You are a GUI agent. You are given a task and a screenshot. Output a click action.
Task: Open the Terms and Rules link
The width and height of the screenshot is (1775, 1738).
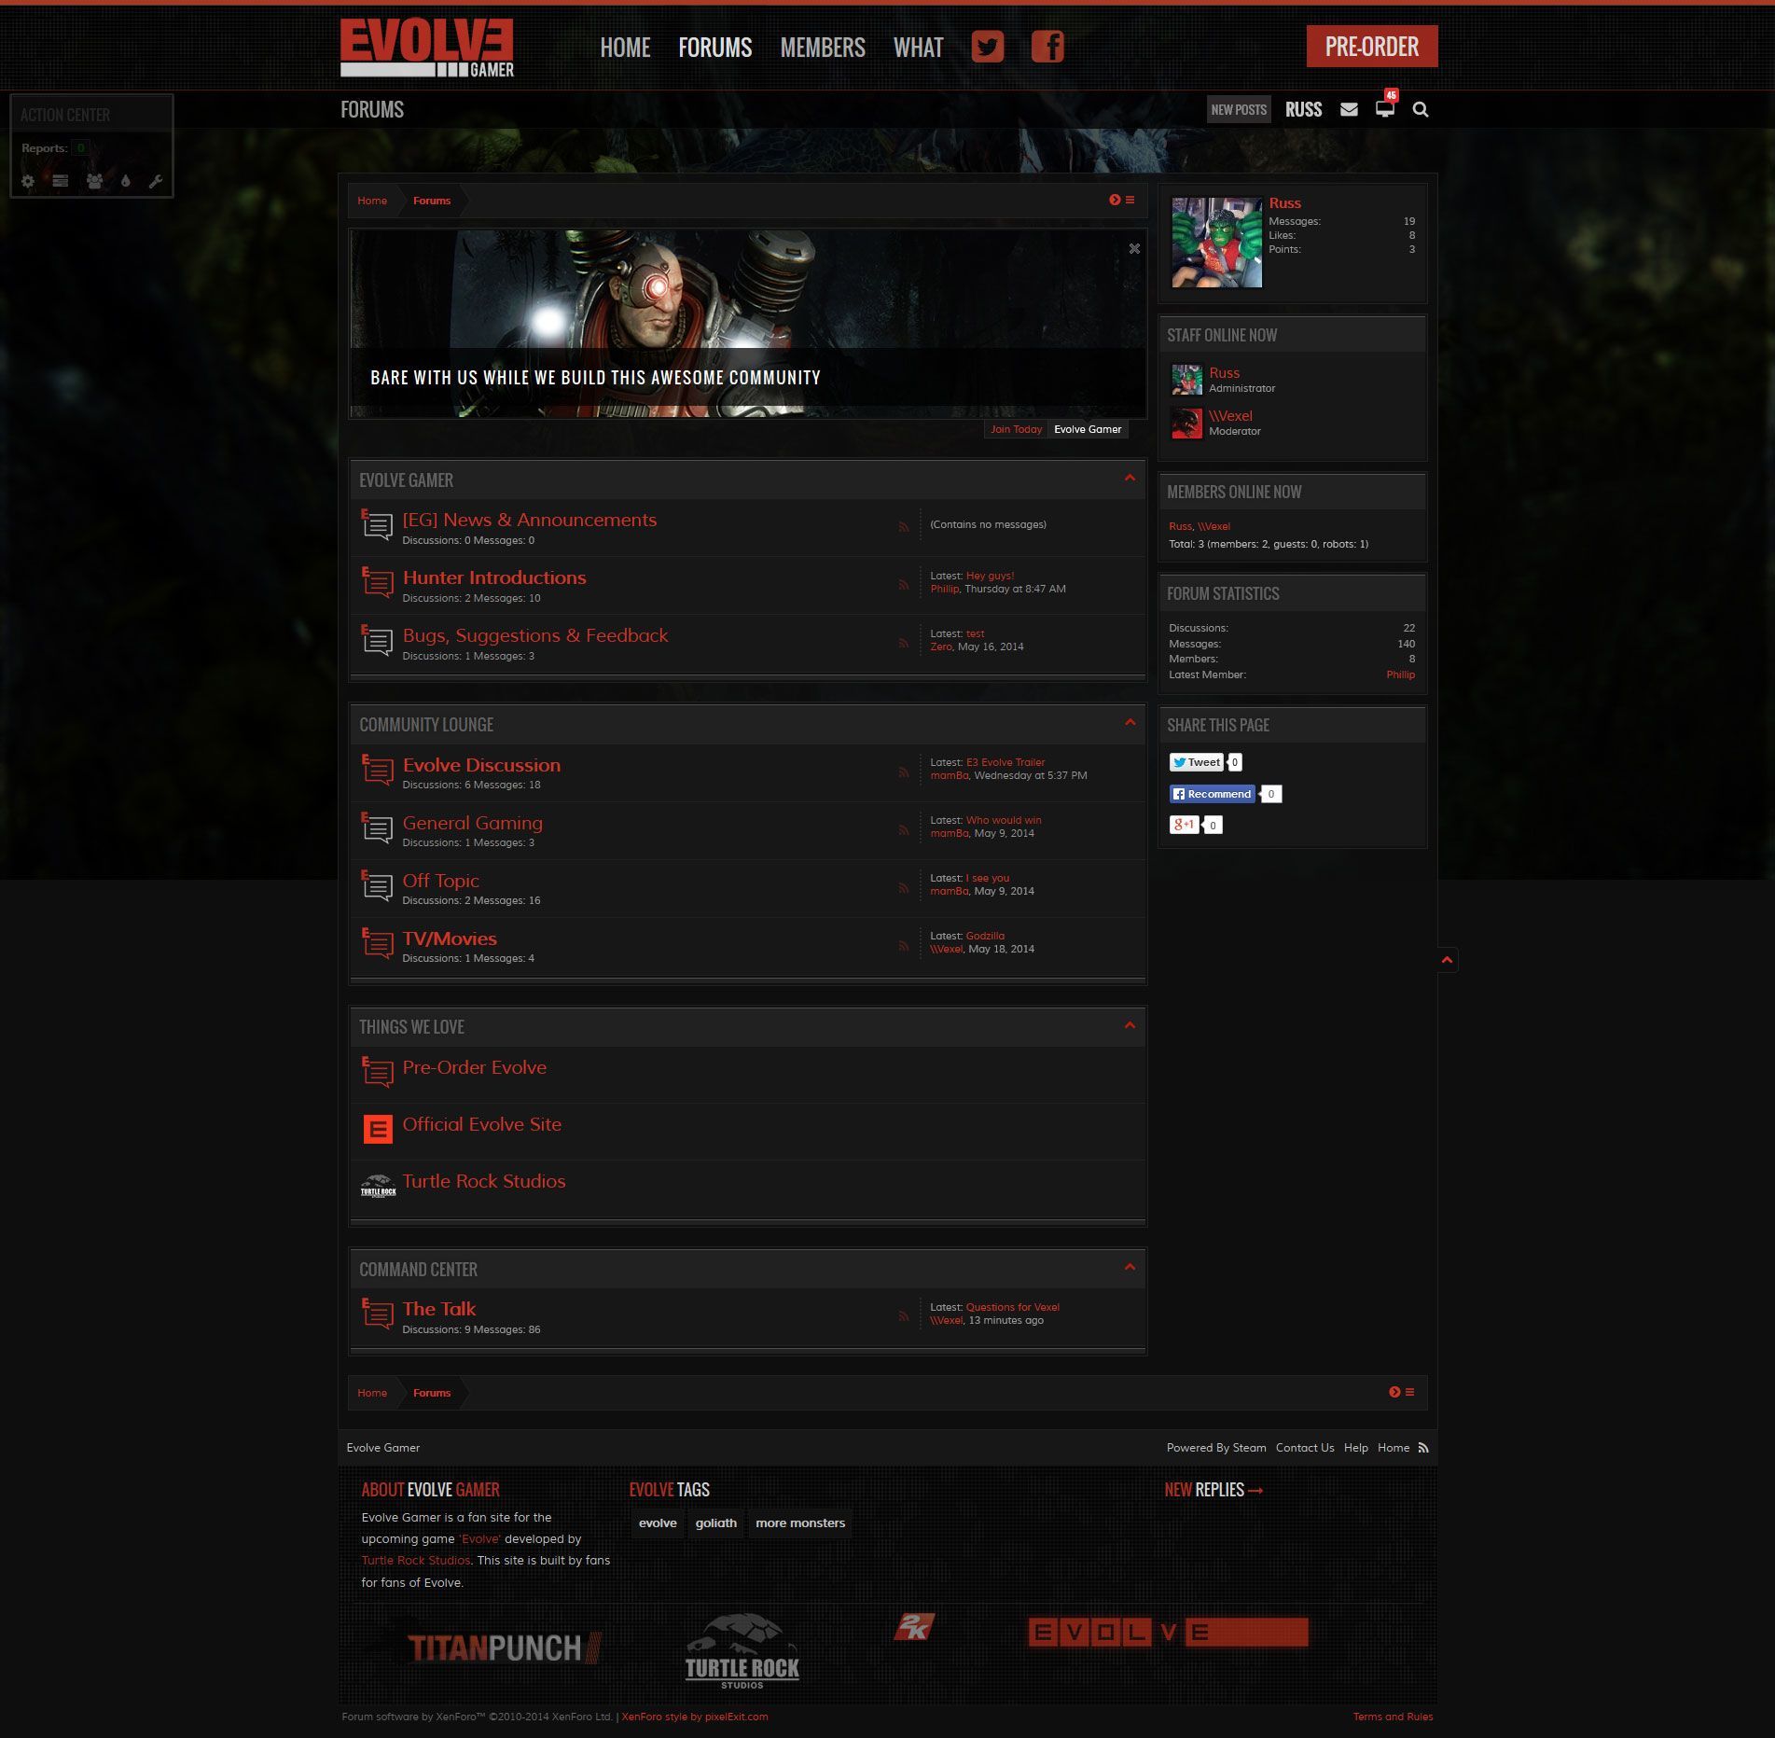click(1393, 1717)
